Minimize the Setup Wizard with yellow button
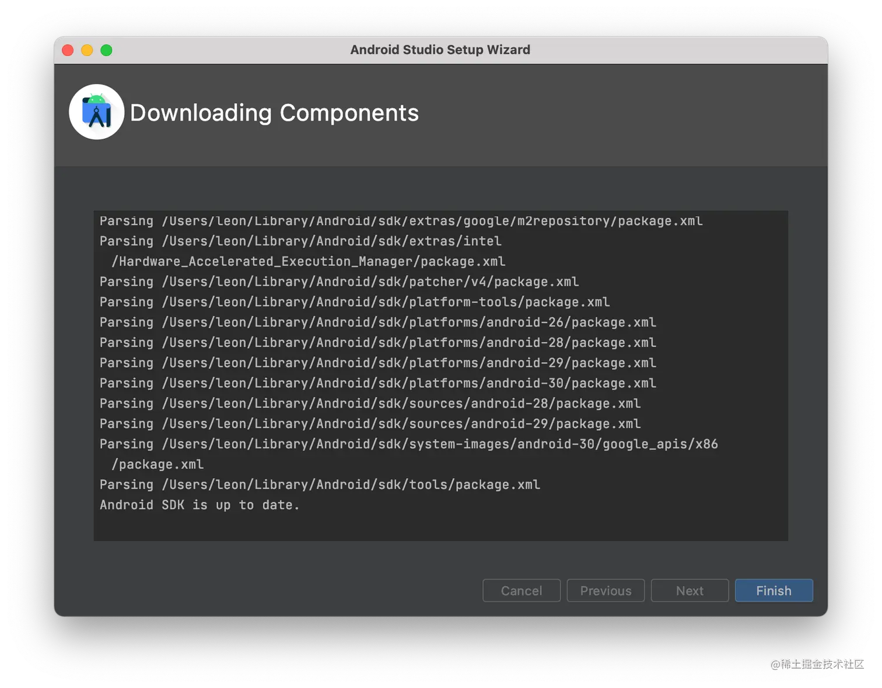Screen dimensions: 882x688 click(x=87, y=50)
